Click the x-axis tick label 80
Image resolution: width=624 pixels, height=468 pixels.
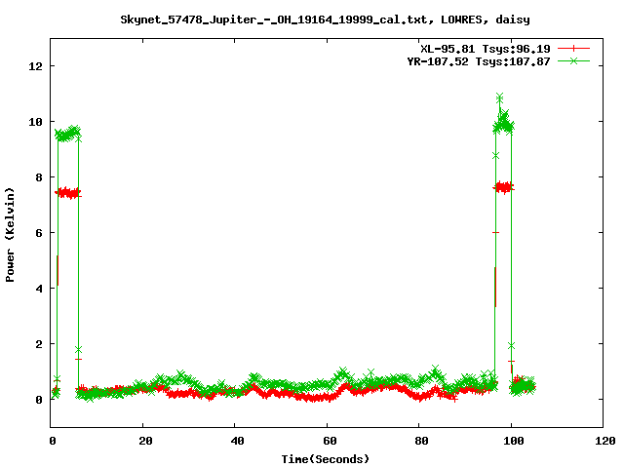[x=421, y=441]
